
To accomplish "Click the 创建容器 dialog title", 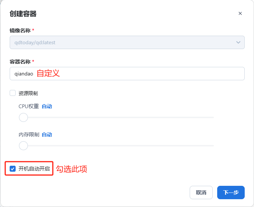I will click(23, 14).
